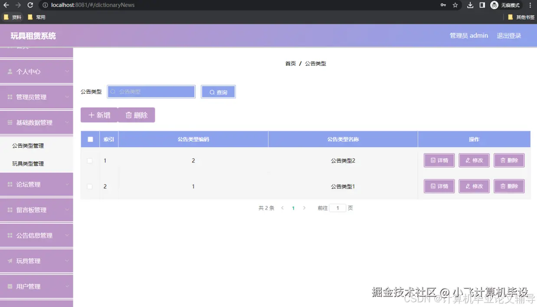The image size is (537, 307).
Task: Click the 查询 search button
Action: click(218, 92)
